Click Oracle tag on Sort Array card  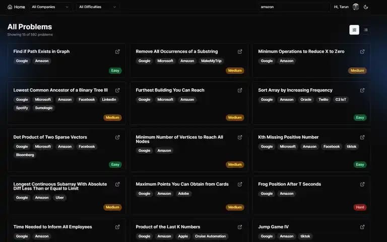pos(306,99)
